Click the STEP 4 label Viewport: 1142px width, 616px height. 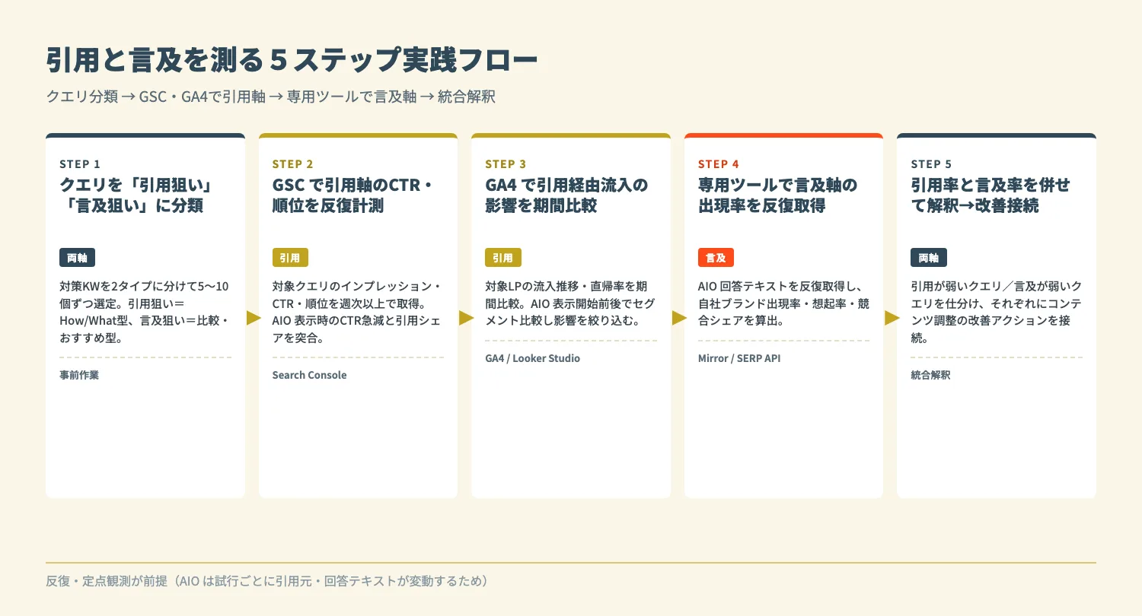[719, 164]
